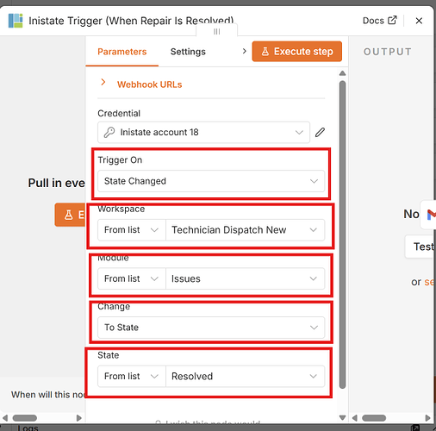Click the output pane scroll right arrow

tap(427, 418)
